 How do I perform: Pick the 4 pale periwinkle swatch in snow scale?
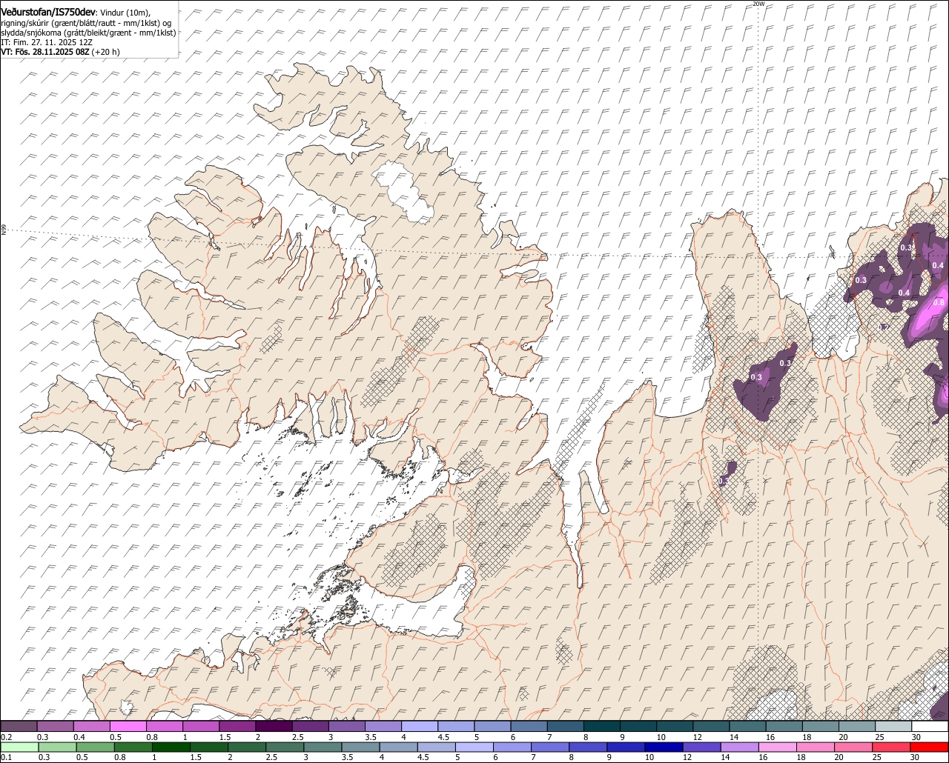[x=420, y=726]
